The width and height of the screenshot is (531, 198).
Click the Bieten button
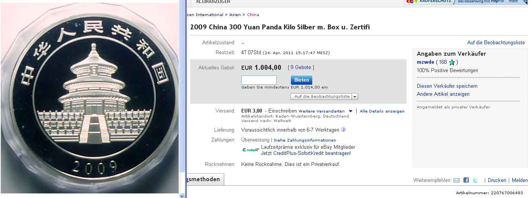(301, 80)
